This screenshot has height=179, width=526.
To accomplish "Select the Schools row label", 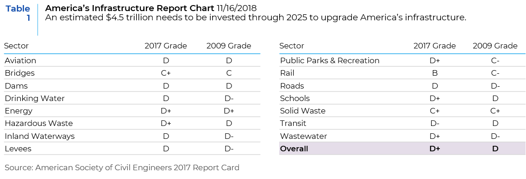I will 295,99.
